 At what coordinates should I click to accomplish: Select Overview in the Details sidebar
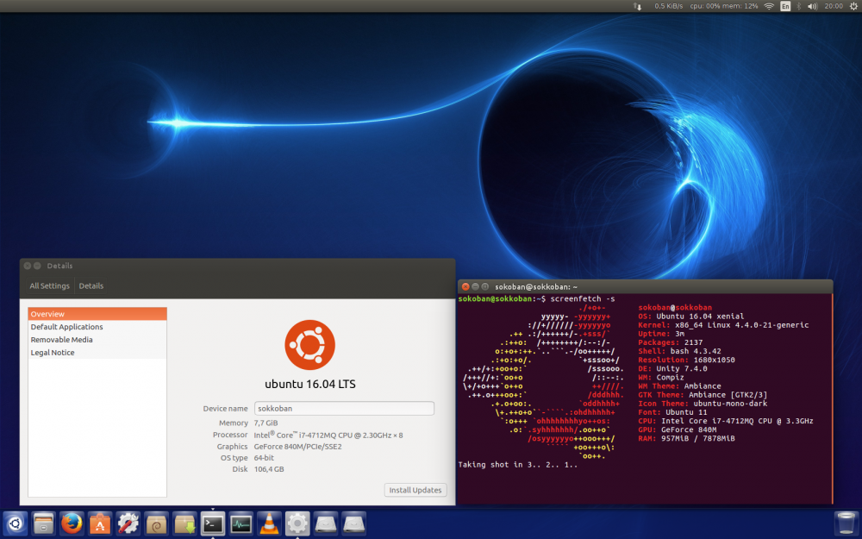tap(97, 314)
